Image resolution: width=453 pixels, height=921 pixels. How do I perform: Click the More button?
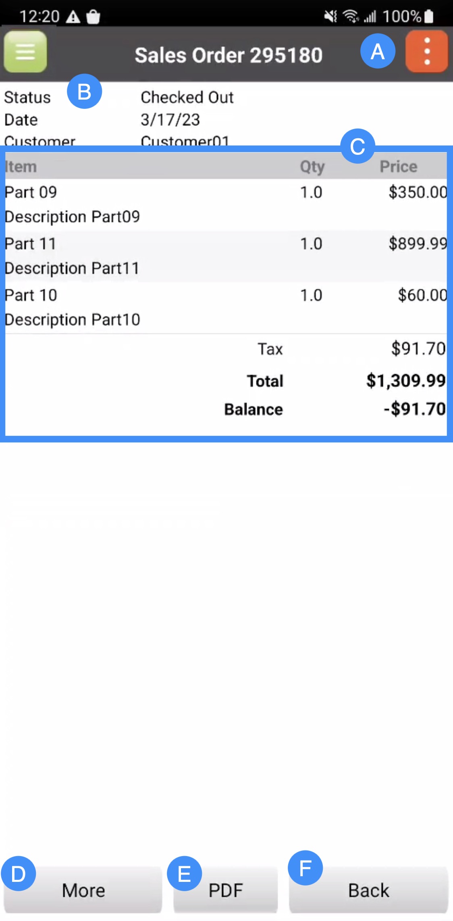pos(83,890)
